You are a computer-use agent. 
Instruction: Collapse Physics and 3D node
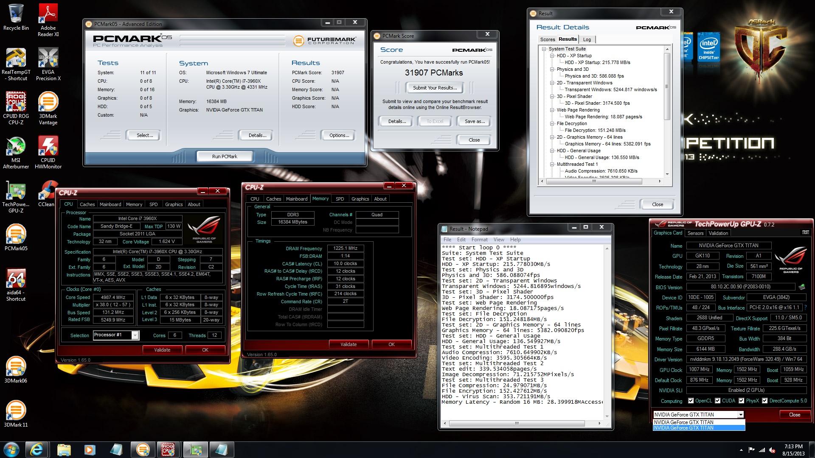pos(552,69)
